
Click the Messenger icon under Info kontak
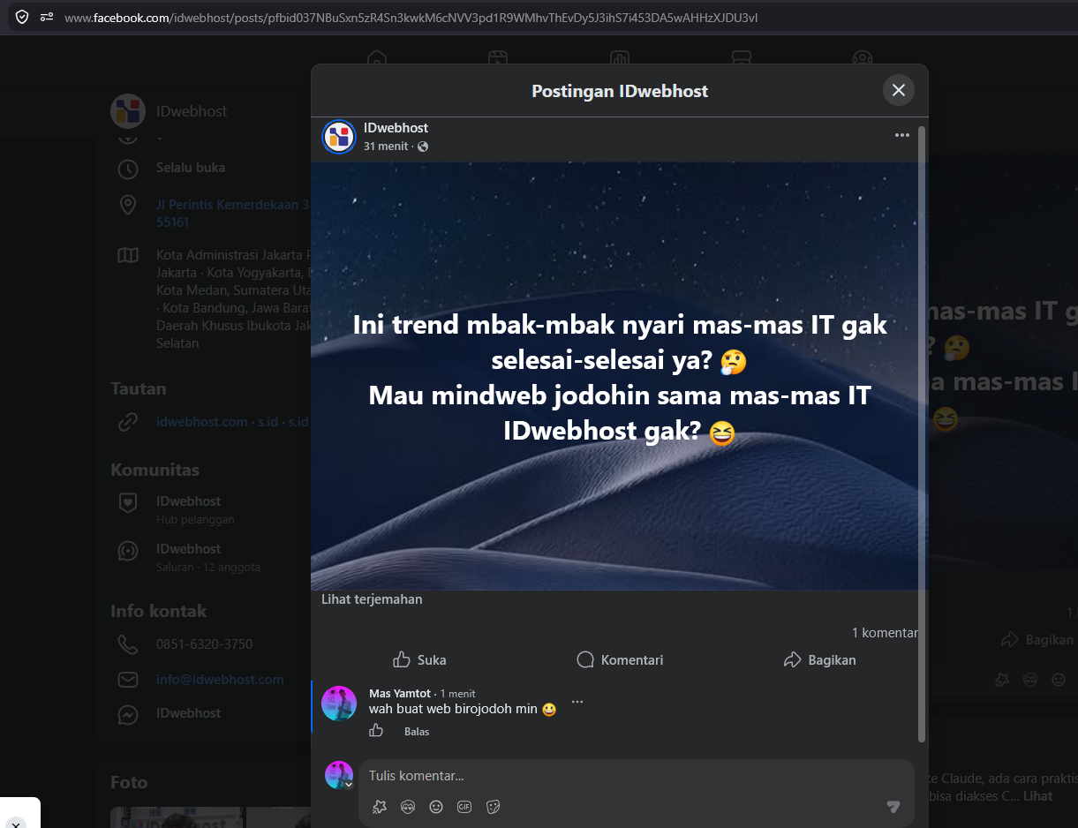[128, 714]
